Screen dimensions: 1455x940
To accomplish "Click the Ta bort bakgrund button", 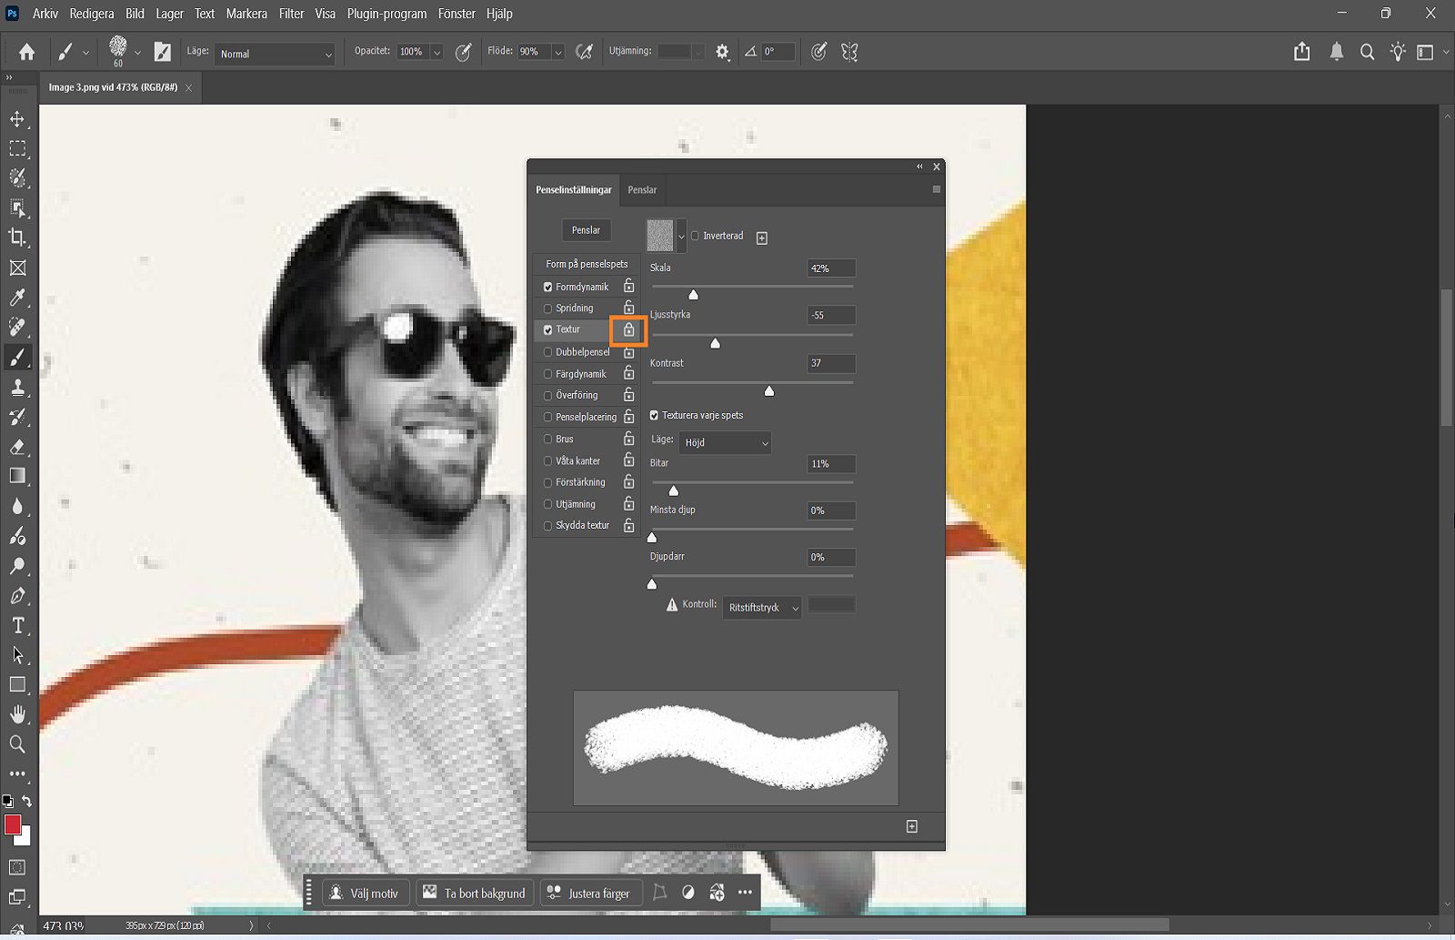I will pos(475,893).
